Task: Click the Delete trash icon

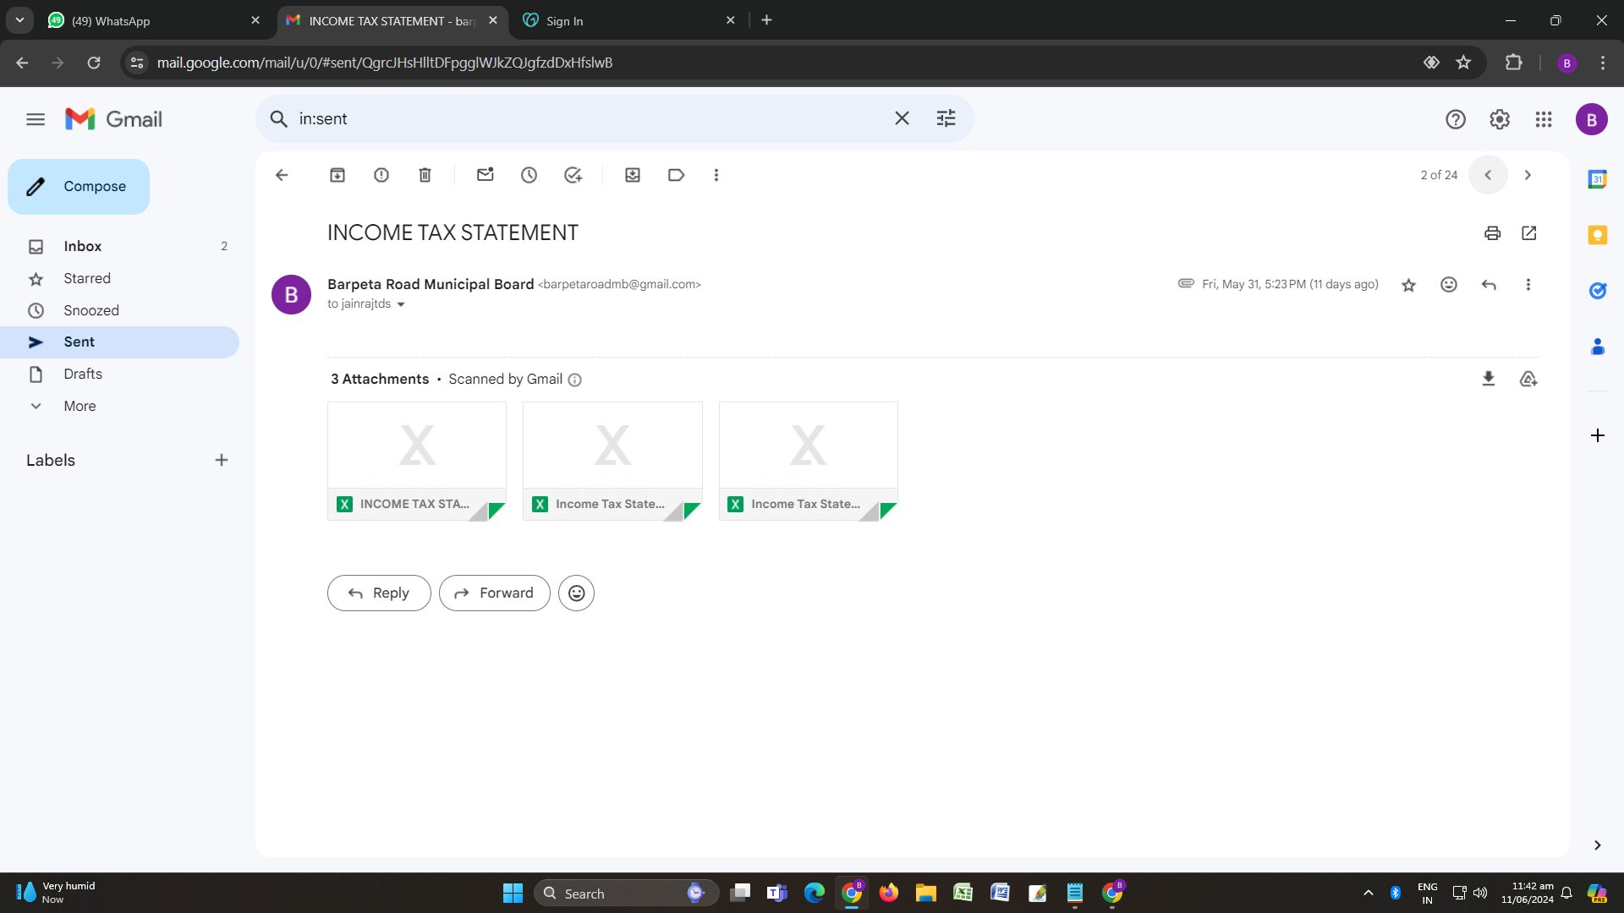Action: point(424,175)
